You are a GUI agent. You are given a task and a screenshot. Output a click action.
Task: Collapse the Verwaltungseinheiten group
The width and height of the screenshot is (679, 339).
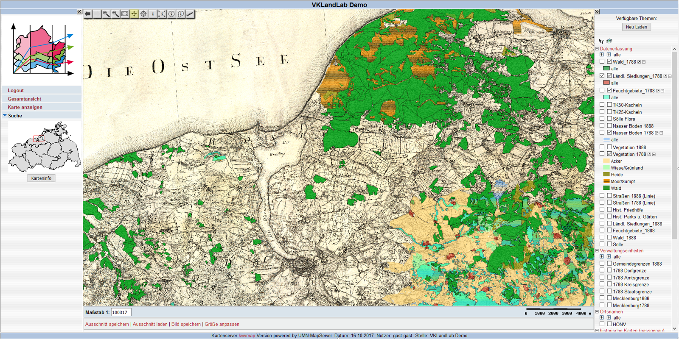point(597,251)
